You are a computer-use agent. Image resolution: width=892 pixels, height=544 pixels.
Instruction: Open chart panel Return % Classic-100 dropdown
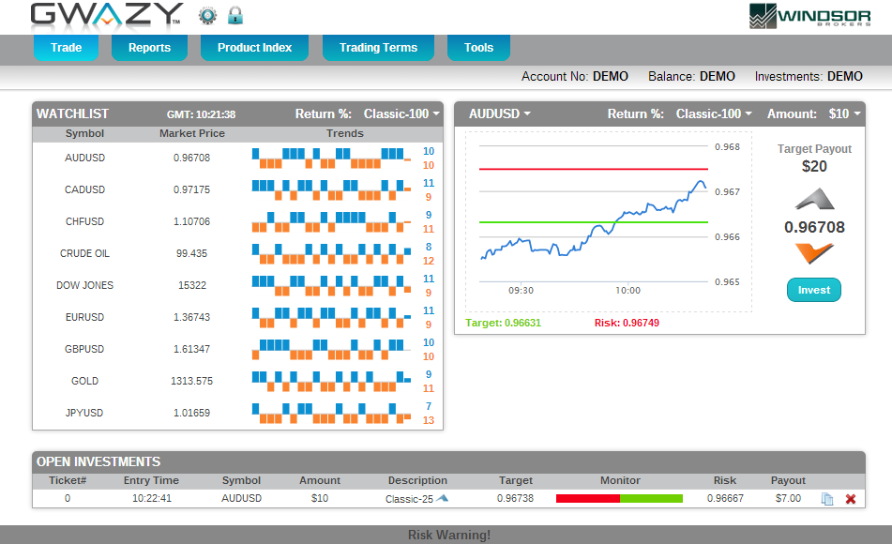(714, 114)
